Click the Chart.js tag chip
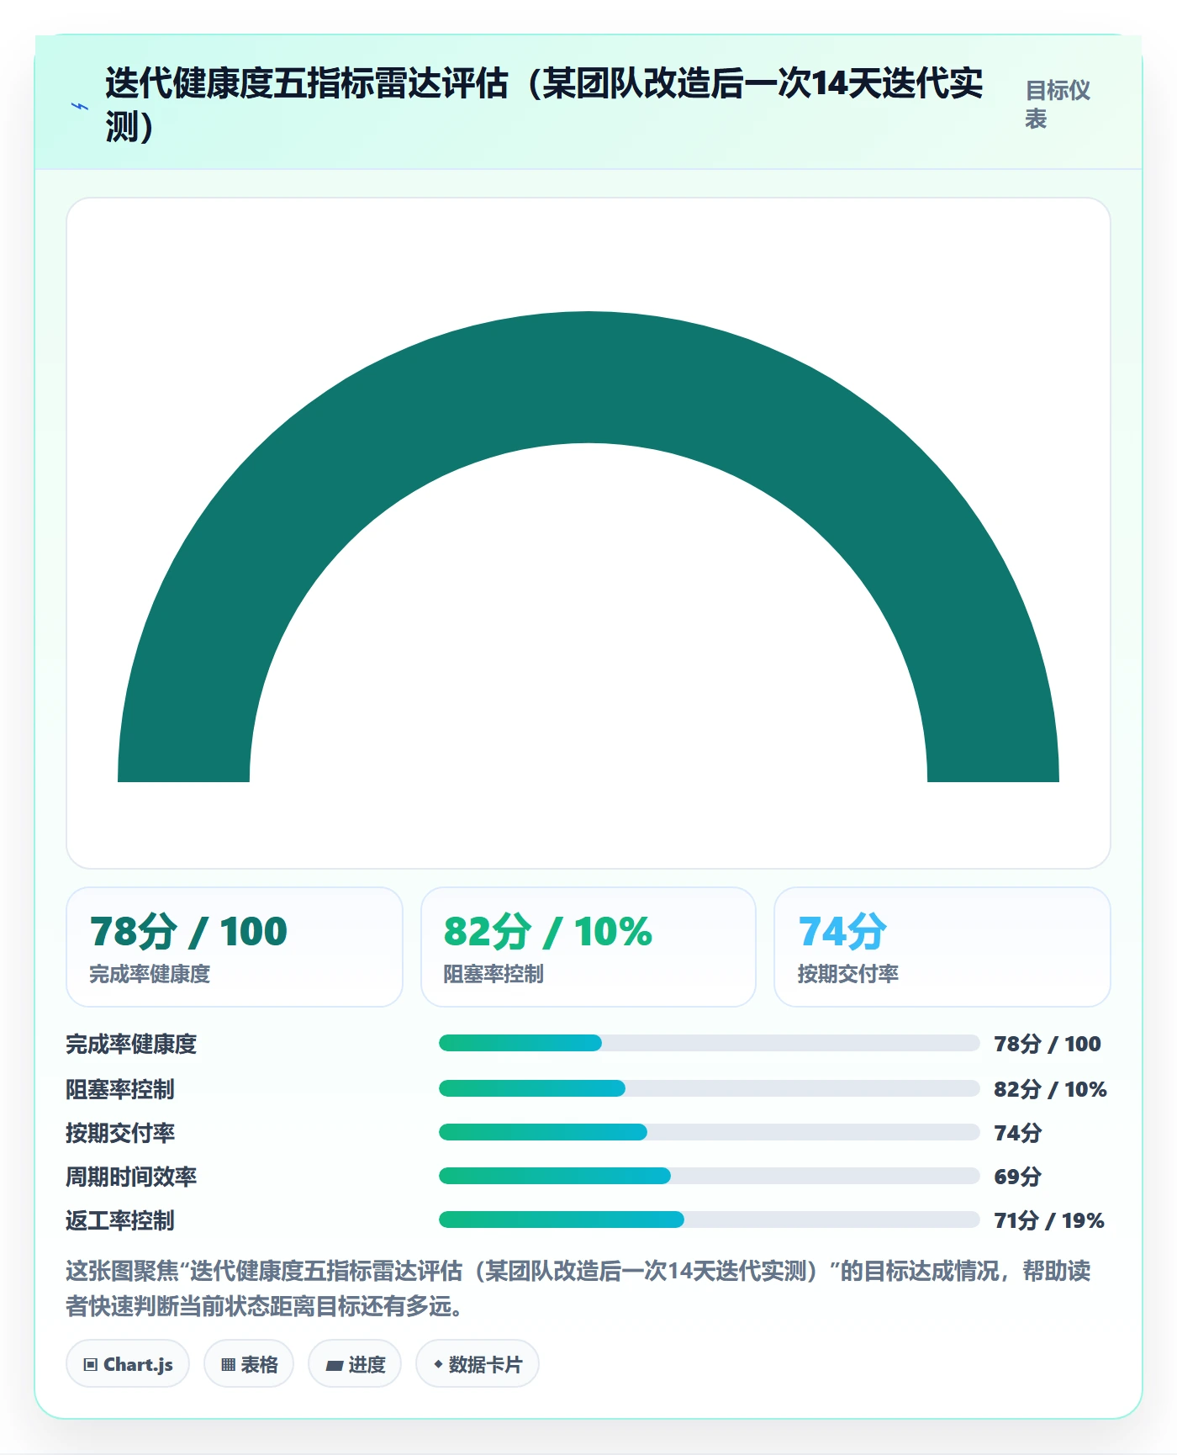 click(x=128, y=1363)
